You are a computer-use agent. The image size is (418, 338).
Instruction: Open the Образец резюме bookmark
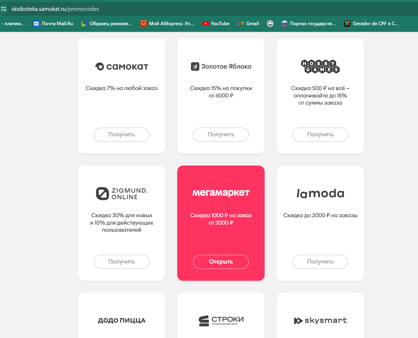click(106, 24)
